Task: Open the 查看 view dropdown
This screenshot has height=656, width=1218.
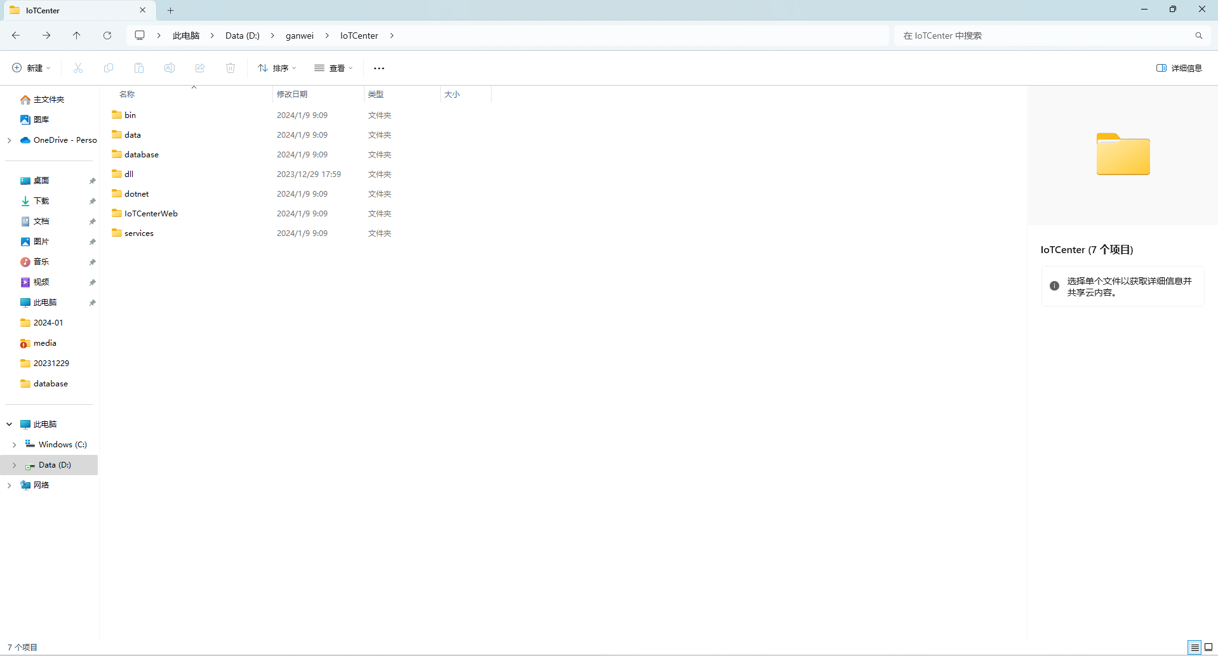Action: tap(333, 68)
